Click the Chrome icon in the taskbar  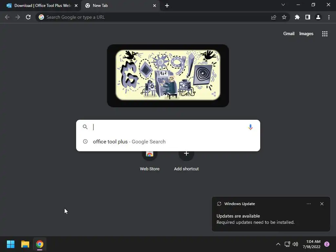pyautogui.click(x=40, y=244)
